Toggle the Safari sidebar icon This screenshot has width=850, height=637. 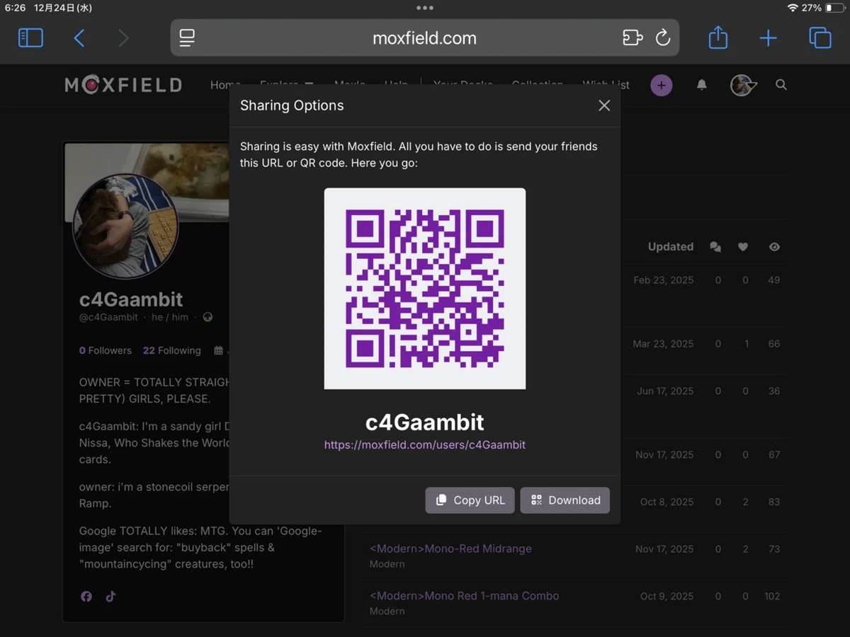click(30, 38)
